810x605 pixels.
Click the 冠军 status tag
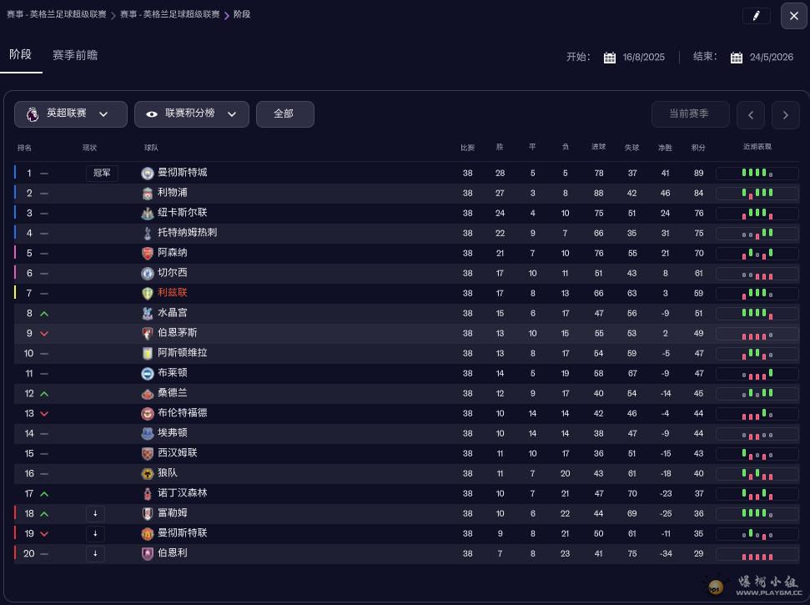point(102,174)
